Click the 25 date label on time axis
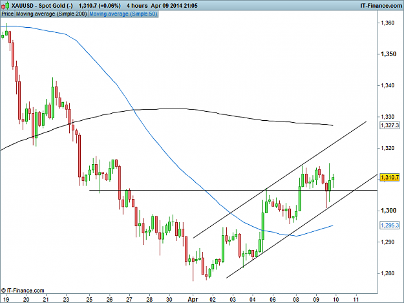 (89, 299)
